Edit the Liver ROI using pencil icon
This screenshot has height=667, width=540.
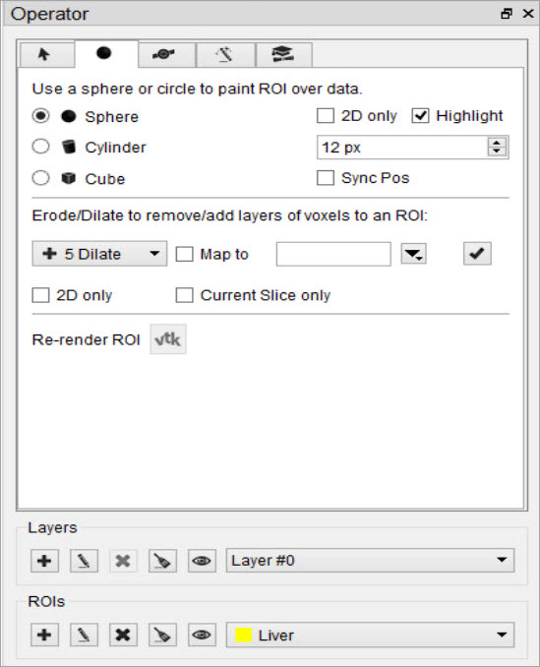tap(84, 635)
